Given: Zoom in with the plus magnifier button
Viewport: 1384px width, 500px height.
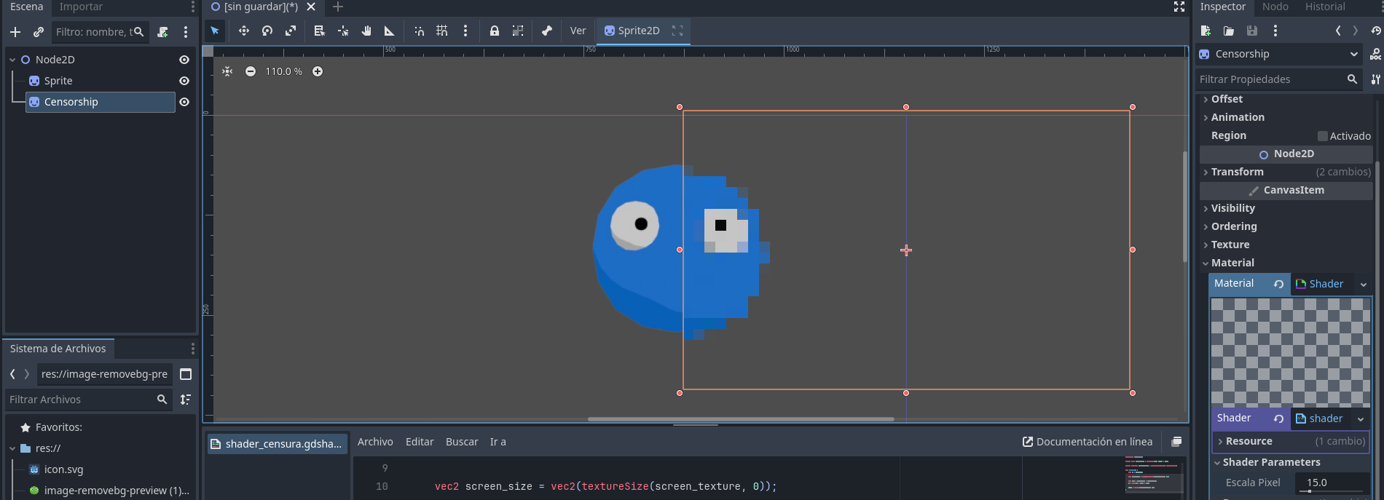Looking at the screenshot, I should pyautogui.click(x=318, y=71).
